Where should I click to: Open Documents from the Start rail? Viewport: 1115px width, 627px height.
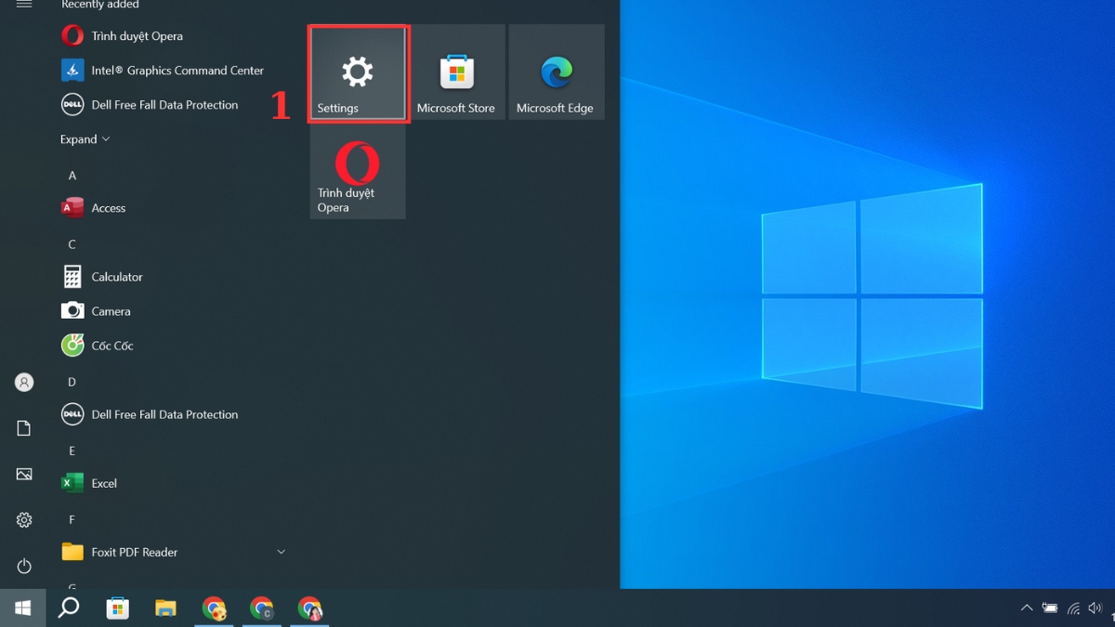pos(24,428)
